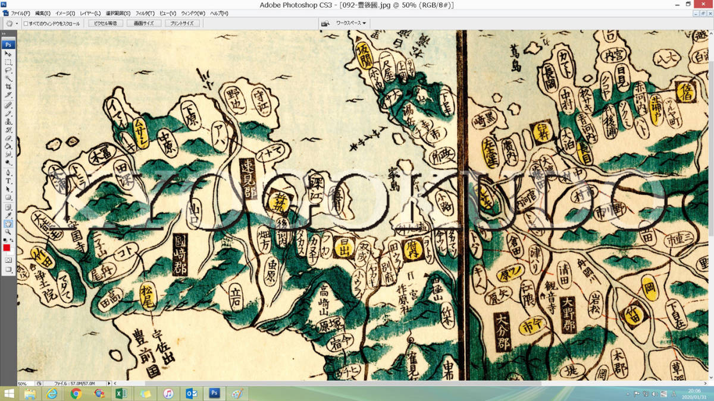714x401 pixels.
Task: Select the Path Selection tool
Action: tap(8, 189)
